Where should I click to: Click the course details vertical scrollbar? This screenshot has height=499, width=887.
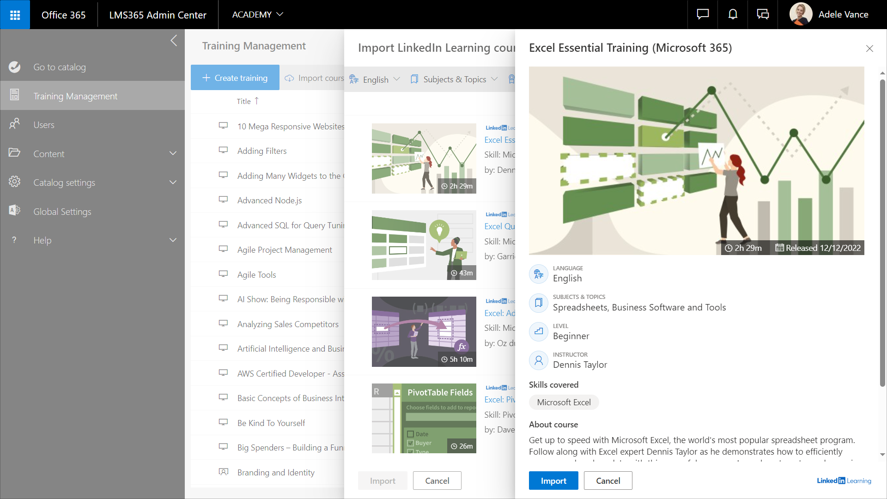click(x=882, y=231)
